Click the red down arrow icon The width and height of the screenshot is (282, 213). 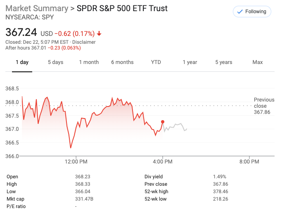[99, 33]
